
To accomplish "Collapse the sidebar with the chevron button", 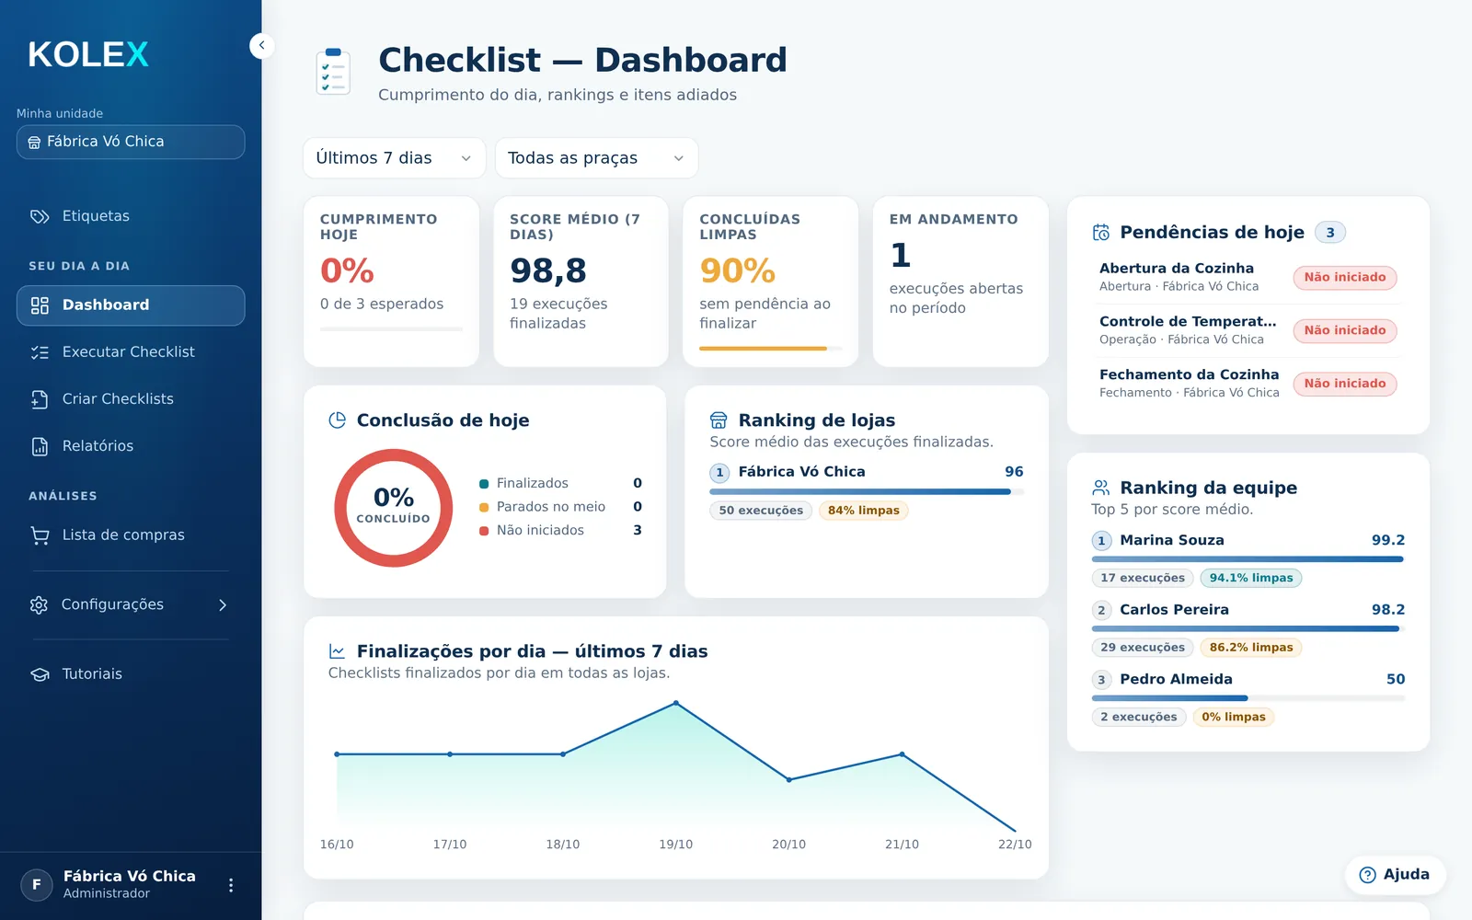I will click(x=262, y=45).
